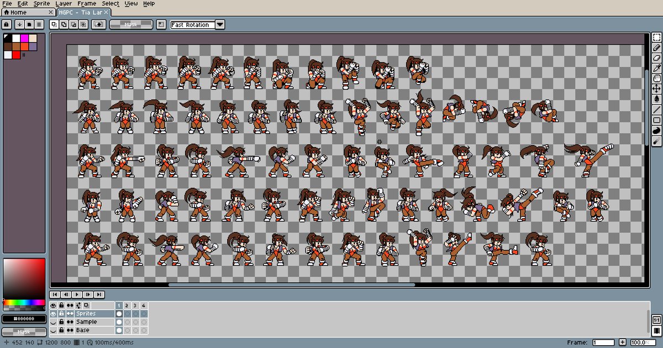Viewport: 663px width, 348px height.
Task: Click the palette presets icon
Action: tap(30, 24)
